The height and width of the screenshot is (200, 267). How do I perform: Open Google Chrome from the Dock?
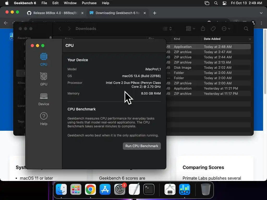point(90,189)
